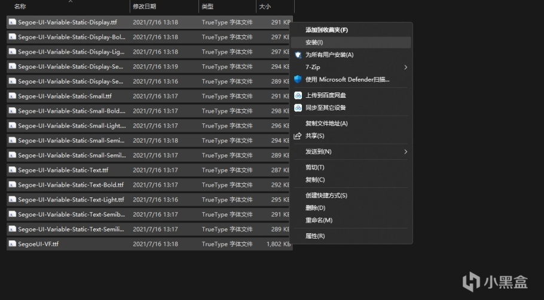The image size is (544, 300).
Task: Sort by the 名称 column header
Action: click(x=20, y=6)
